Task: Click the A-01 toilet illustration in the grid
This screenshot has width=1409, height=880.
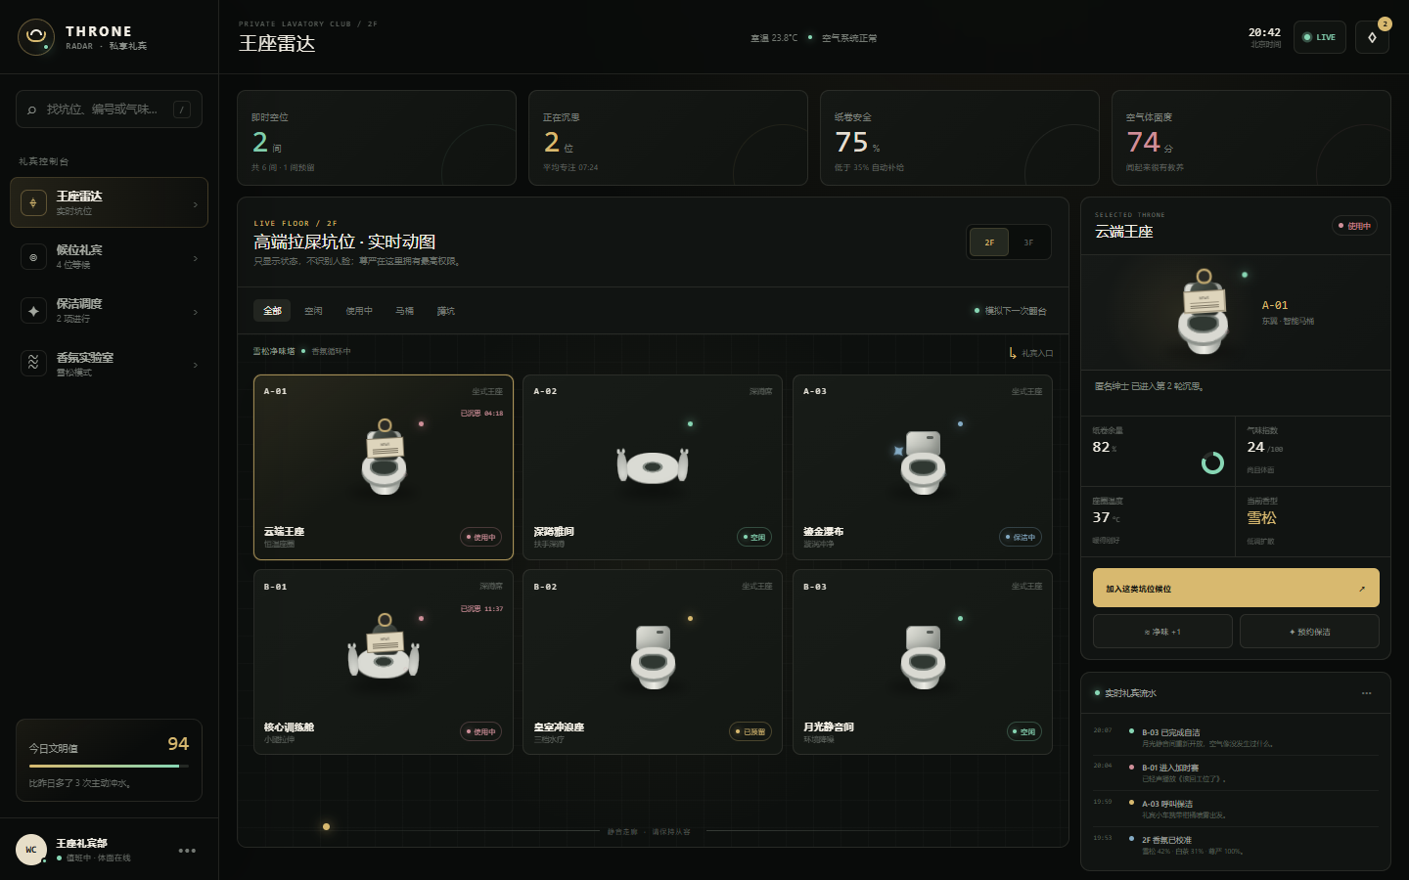Action: coord(385,458)
